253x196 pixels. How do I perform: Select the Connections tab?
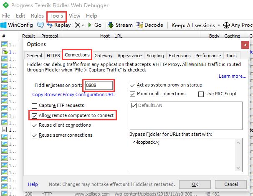pyautogui.click(x=77, y=55)
